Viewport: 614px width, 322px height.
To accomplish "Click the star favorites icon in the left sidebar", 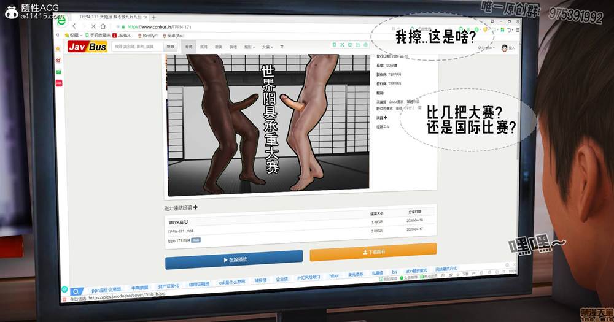I will pyautogui.click(x=58, y=48).
